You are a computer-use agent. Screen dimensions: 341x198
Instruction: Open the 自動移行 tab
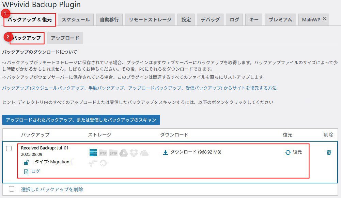(109, 20)
